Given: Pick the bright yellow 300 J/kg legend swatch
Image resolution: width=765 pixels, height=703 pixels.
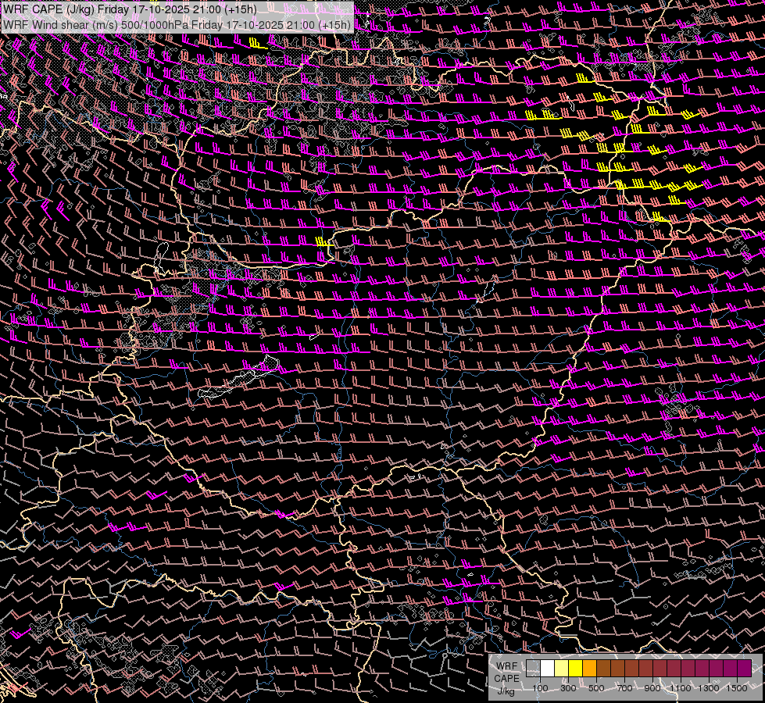Looking at the screenshot, I should 575,668.
